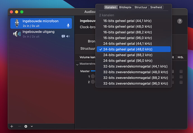Choose 32-bits zwevendekommagetal (48,0 kHz)

coord(134,72)
